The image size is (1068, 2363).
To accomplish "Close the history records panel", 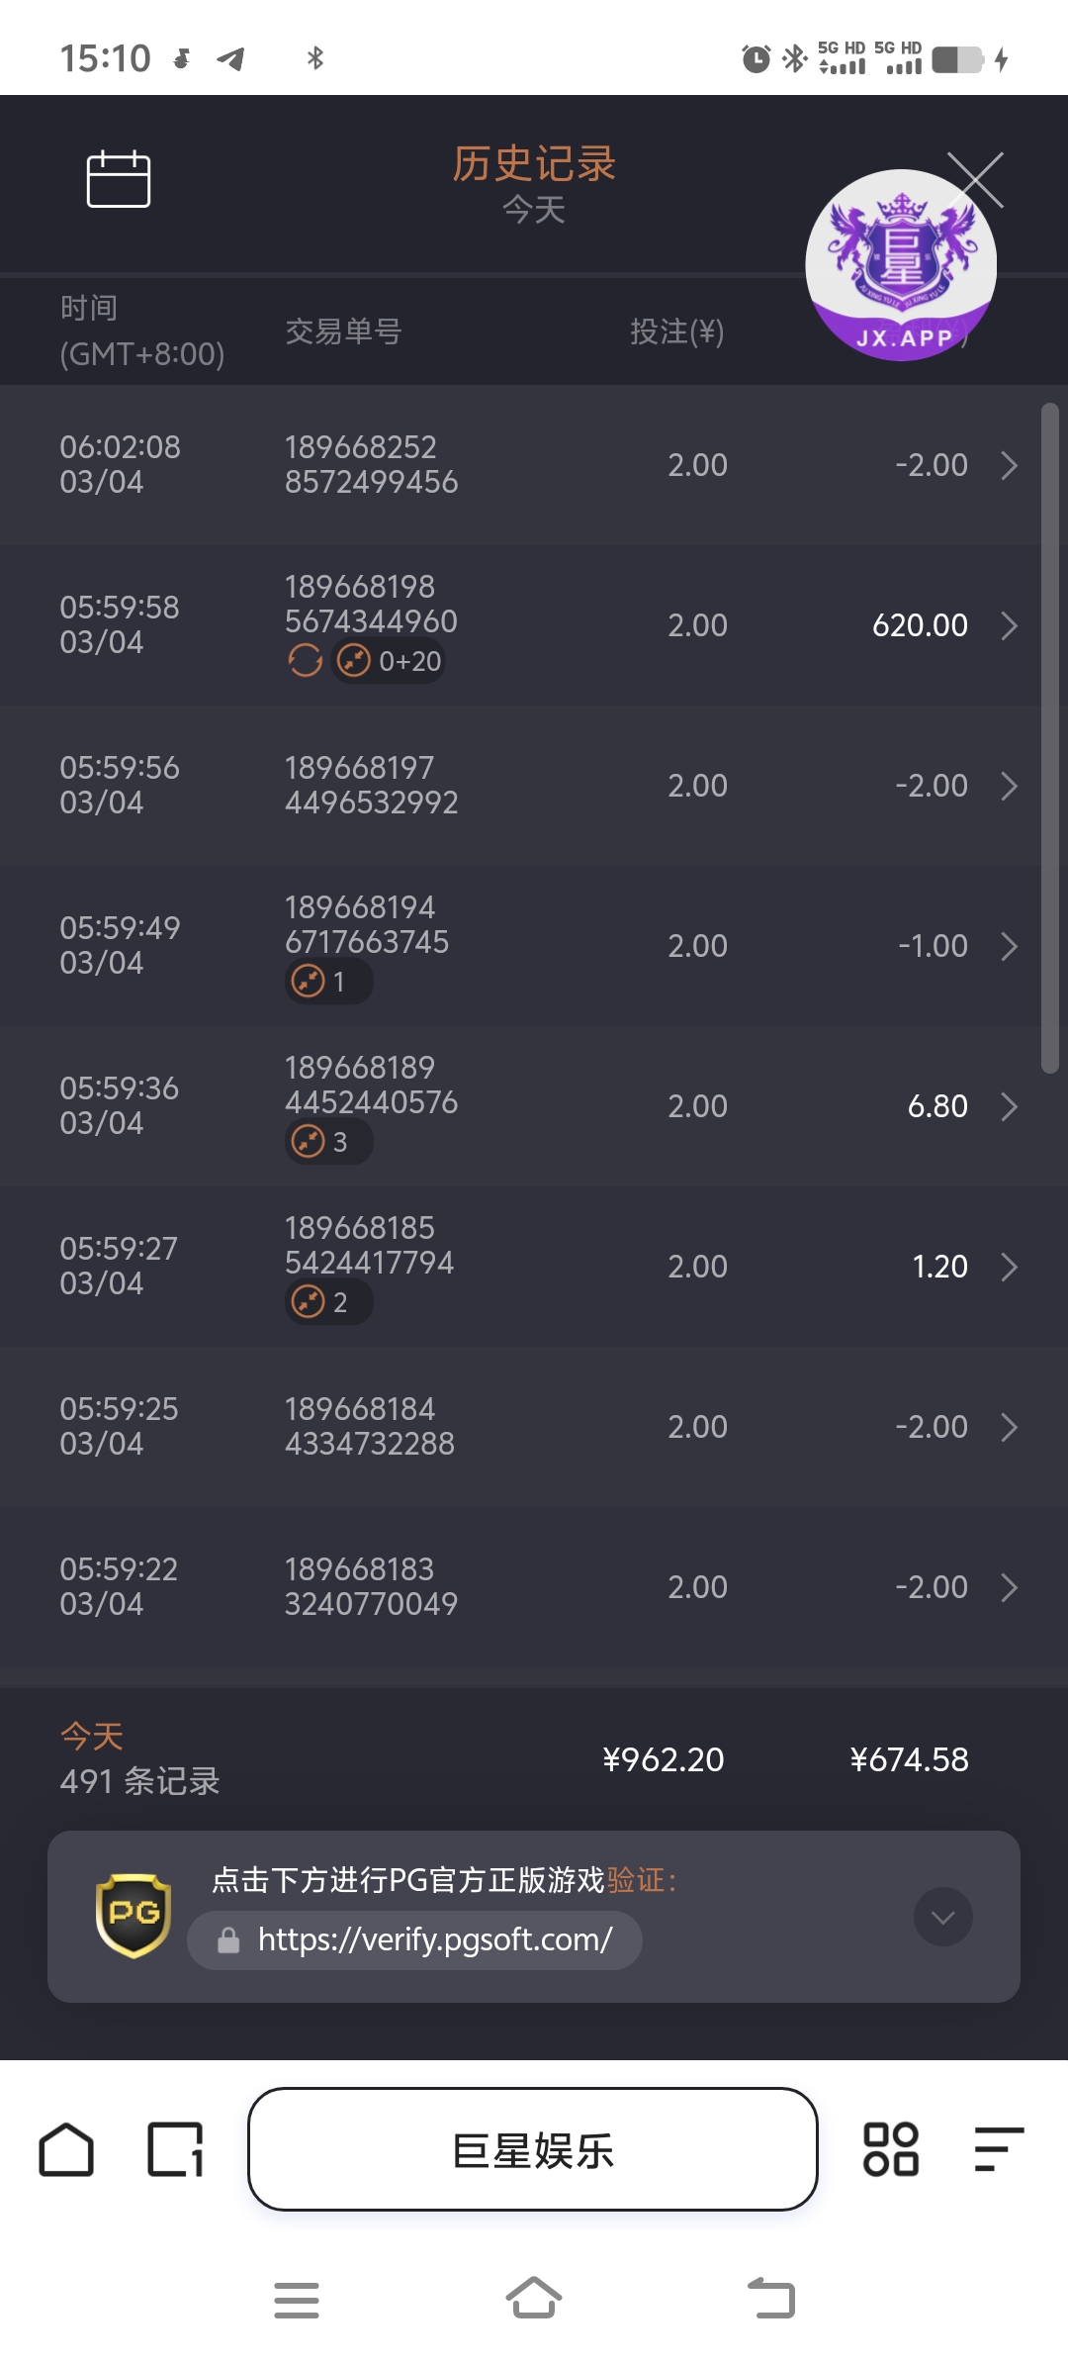I will tap(975, 179).
